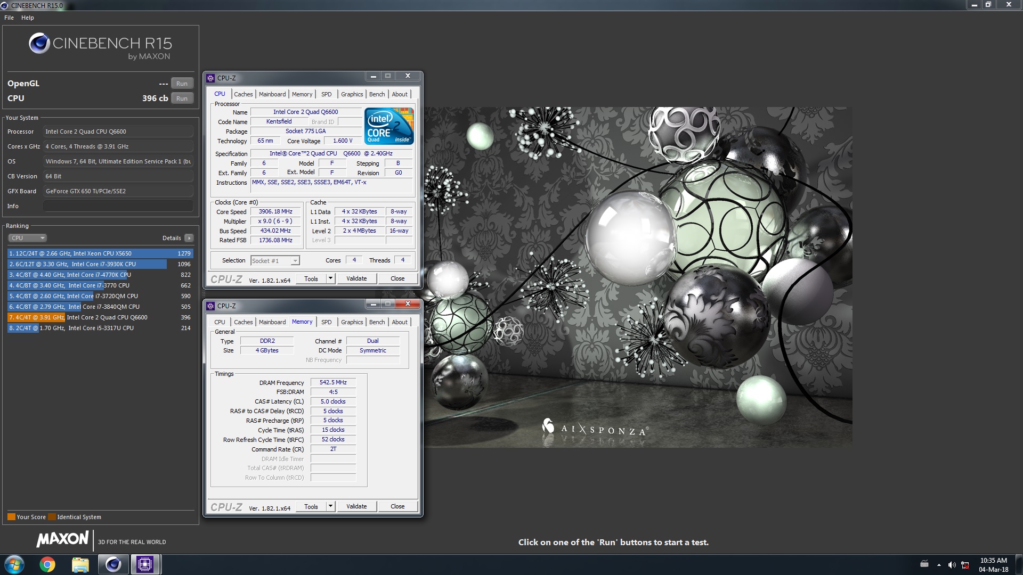Click Core Speed 3906.18 MHz value
The width and height of the screenshot is (1023, 575).
tap(275, 211)
